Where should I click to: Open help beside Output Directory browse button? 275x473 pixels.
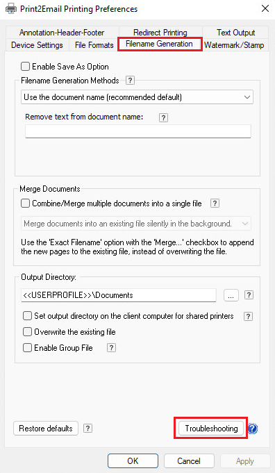click(x=249, y=295)
